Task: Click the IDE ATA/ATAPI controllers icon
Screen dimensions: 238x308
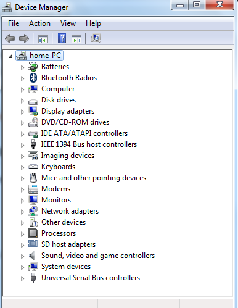Action: tap(33, 134)
